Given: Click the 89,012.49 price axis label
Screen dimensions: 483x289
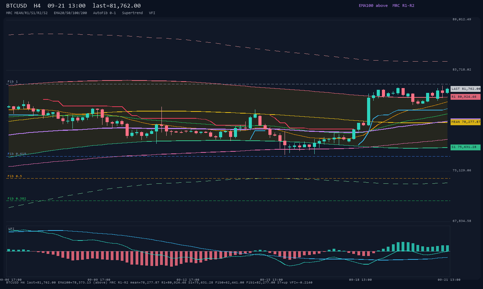Looking at the screenshot, I should pos(462,19).
